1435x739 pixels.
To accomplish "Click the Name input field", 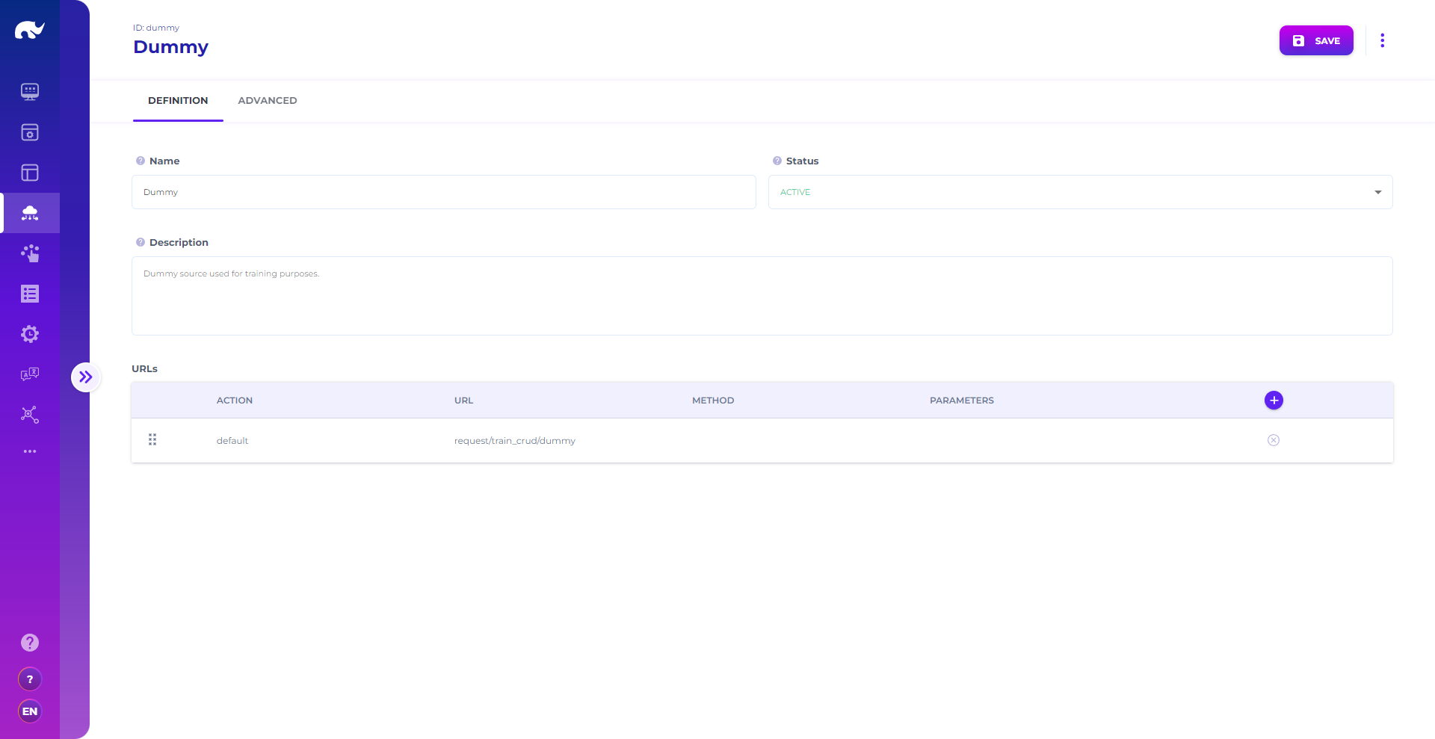I will click(x=444, y=192).
